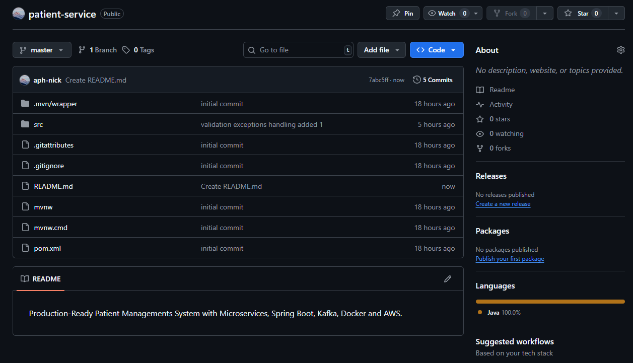Screen dimensions: 633x363
Task: Open the 5 Commits history
Action: (433, 80)
